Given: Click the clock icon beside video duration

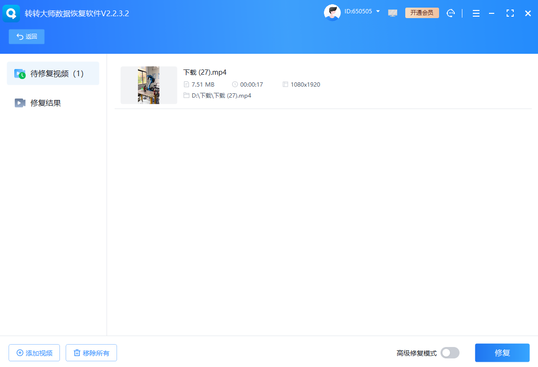Looking at the screenshot, I should (235, 85).
